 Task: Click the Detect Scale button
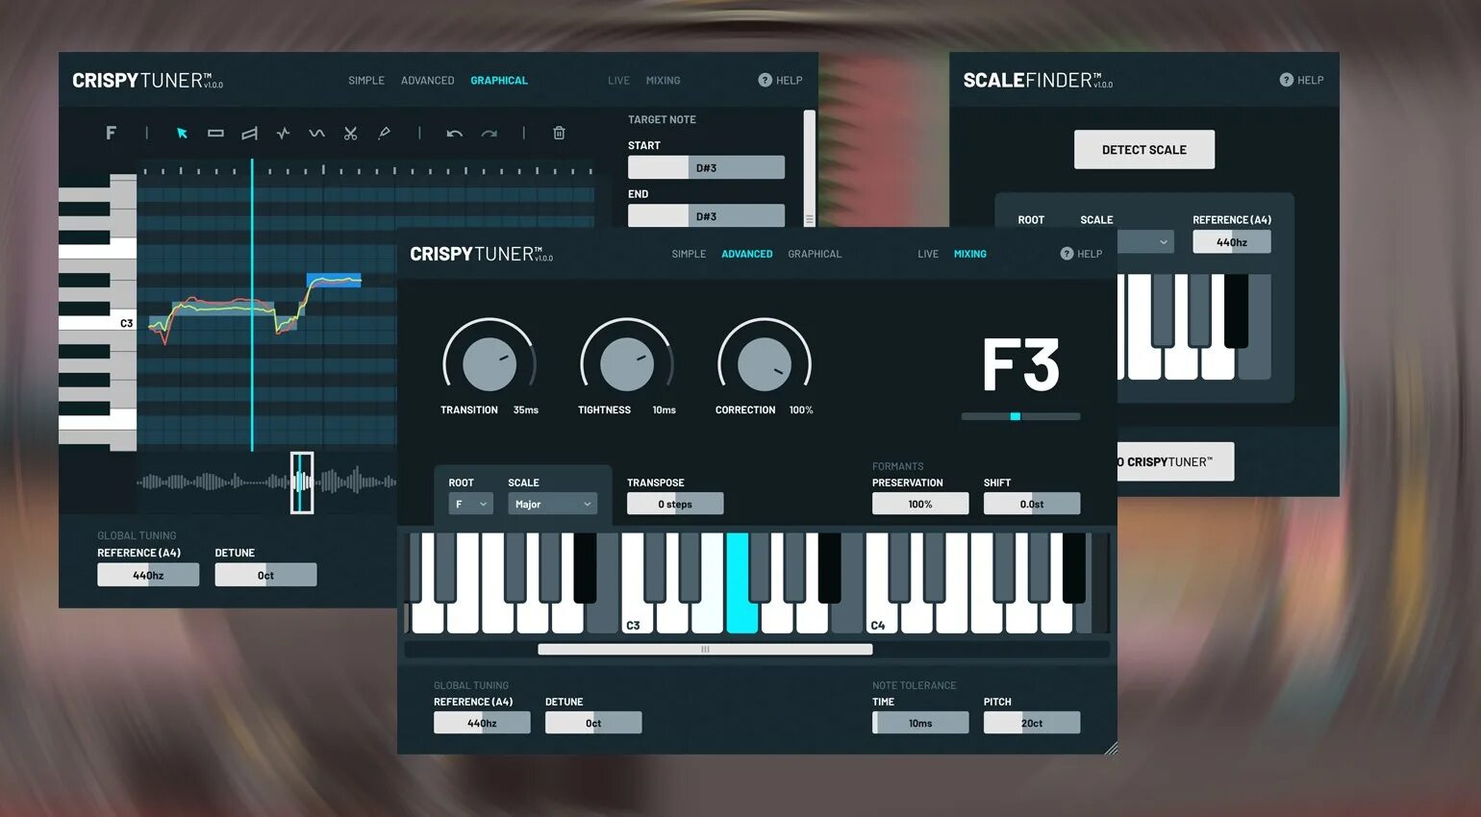[1144, 150]
